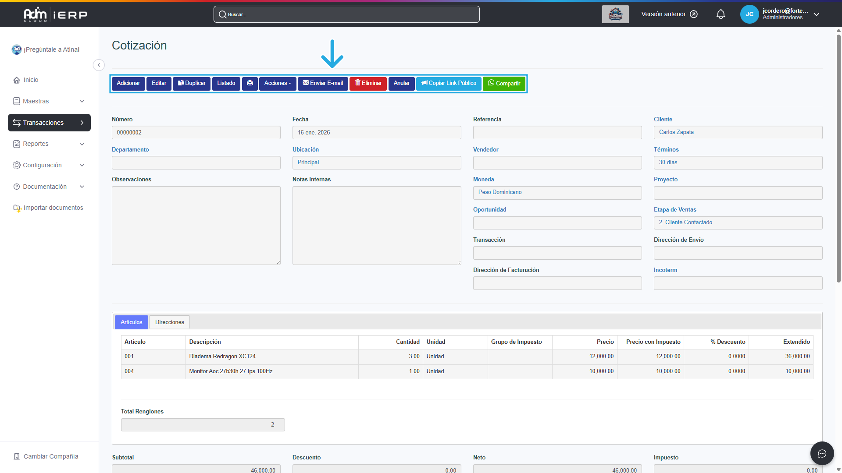Open the company logo thumbnail

pyautogui.click(x=615, y=14)
